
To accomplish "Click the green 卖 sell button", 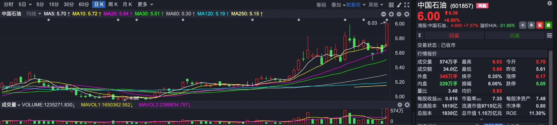I will point(548,25).
